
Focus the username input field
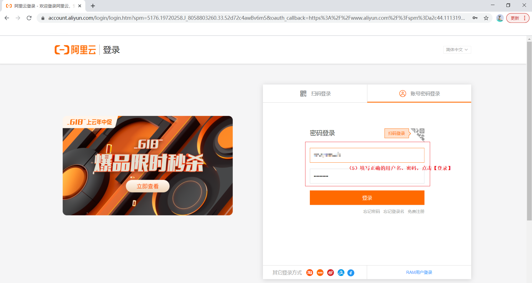pos(367,155)
